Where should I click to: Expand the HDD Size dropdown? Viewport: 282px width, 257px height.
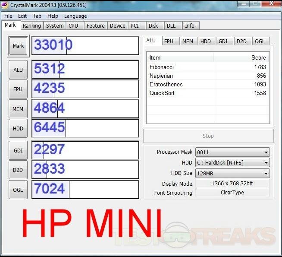(232, 173)
